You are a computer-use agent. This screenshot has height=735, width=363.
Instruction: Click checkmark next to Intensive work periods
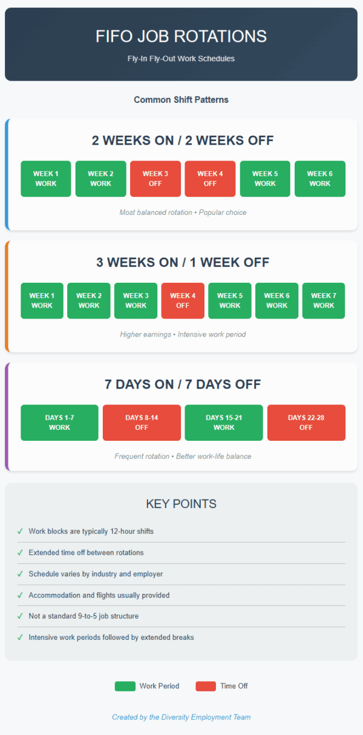tap(21, 638)
